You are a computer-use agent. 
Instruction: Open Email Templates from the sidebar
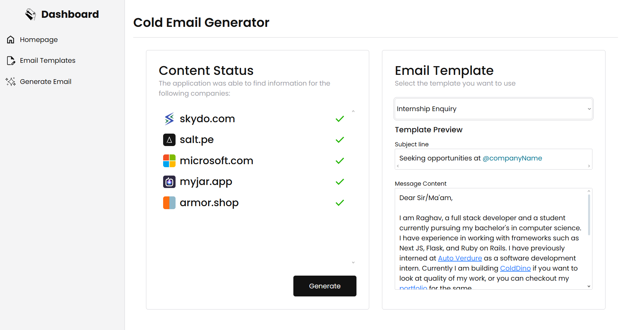point(47,61)
